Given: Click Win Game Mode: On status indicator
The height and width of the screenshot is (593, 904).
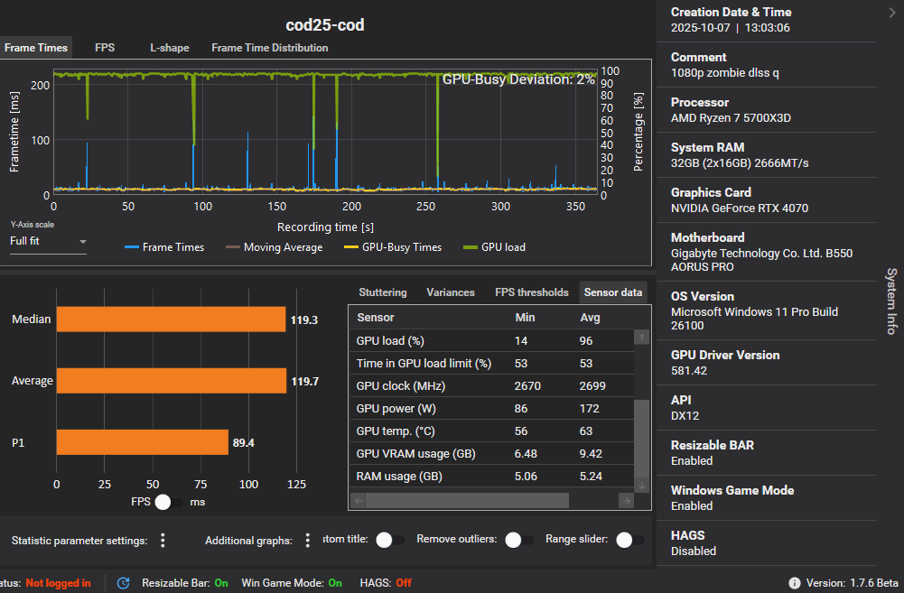Looking at the screenshot, I should pyautogui.click(x=292, y=583).
